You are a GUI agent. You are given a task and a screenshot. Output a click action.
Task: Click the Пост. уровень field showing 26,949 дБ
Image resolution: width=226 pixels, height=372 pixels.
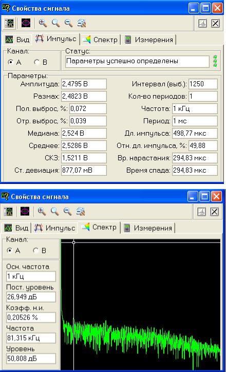click(x=31, y=297)
